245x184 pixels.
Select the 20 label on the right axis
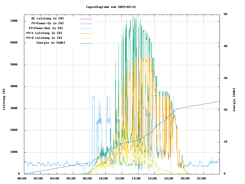pos(225,110)
